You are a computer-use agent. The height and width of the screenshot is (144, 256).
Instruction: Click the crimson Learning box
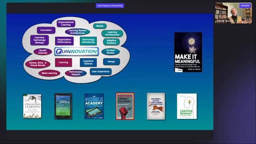[64, 62]
